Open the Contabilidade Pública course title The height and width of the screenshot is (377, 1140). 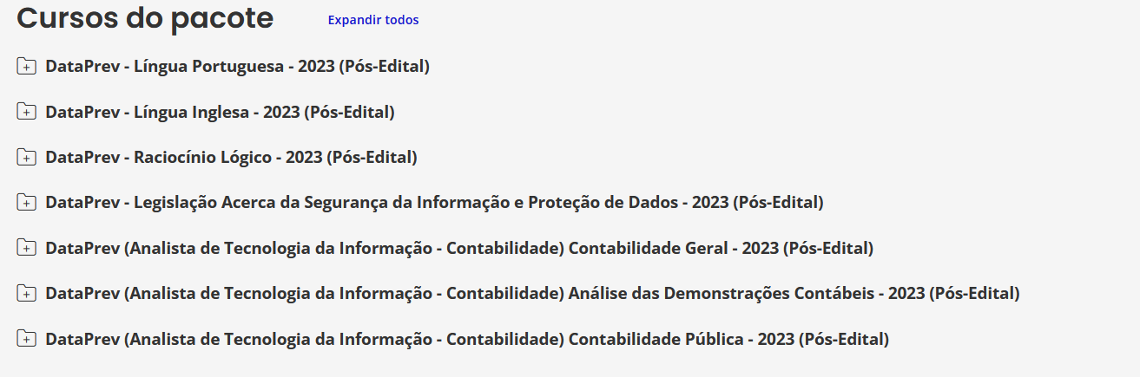pyautogui.click(x=467, y=339)
